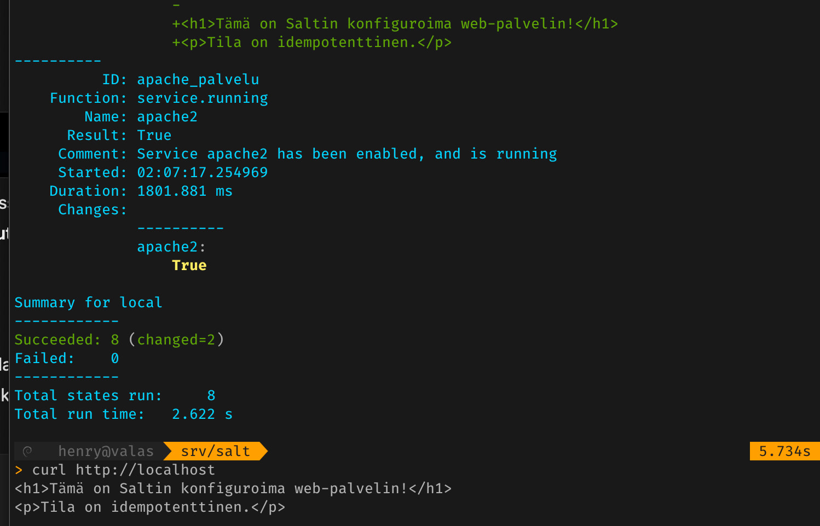The image size is (820, 526).
Task: Click the Comment text about apache2 enabled
Action: pyautogui.click(x=347, y=154)
